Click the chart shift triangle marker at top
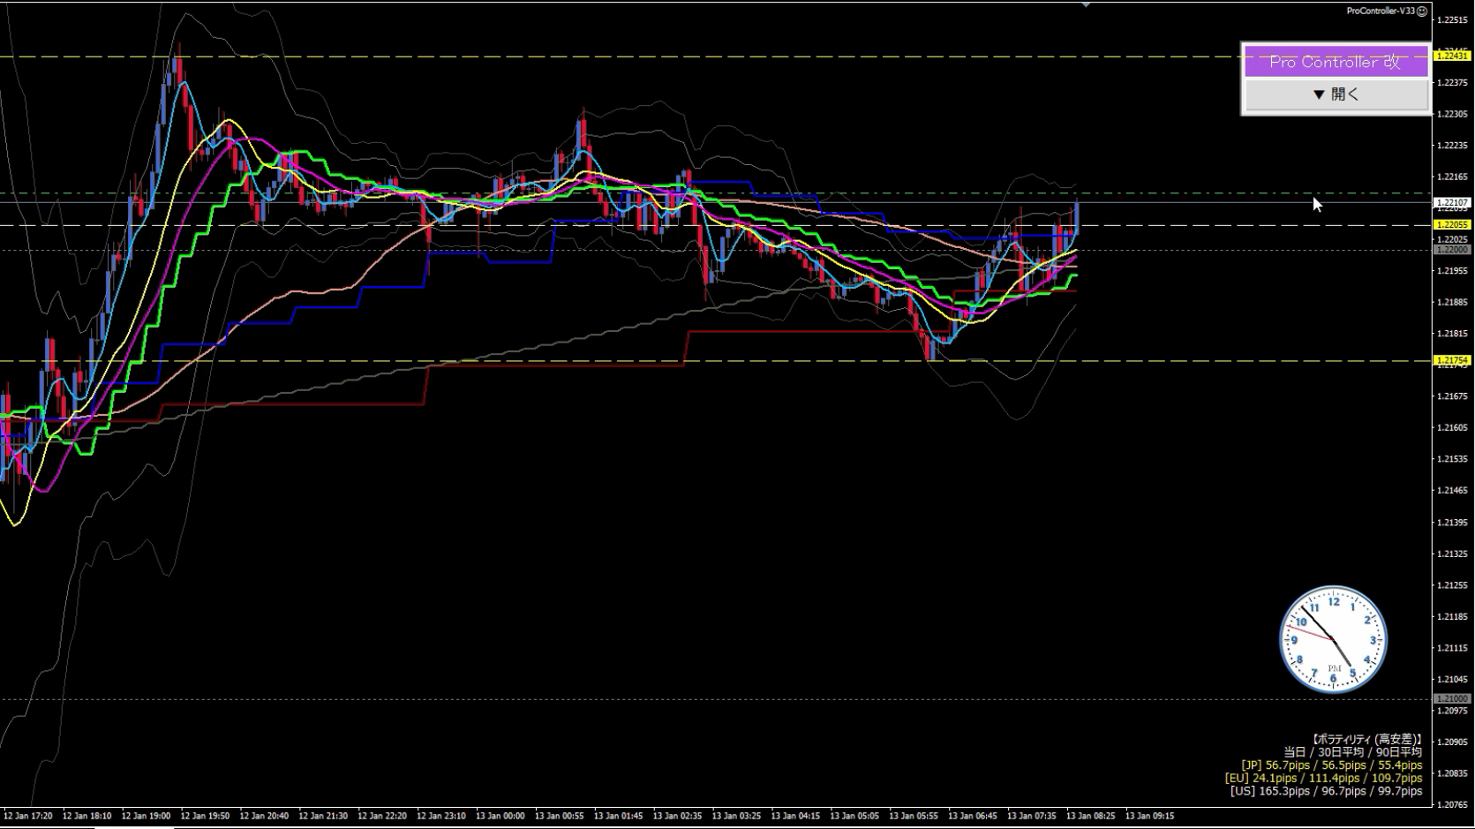1475x829 pixels. [x=1086, y=4]
